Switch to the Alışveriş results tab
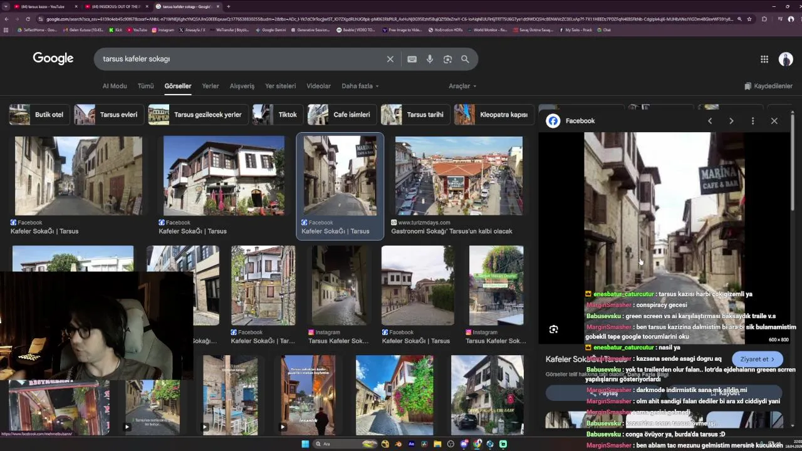Viewport: 802px width, 451px height. tap(242, 86)
